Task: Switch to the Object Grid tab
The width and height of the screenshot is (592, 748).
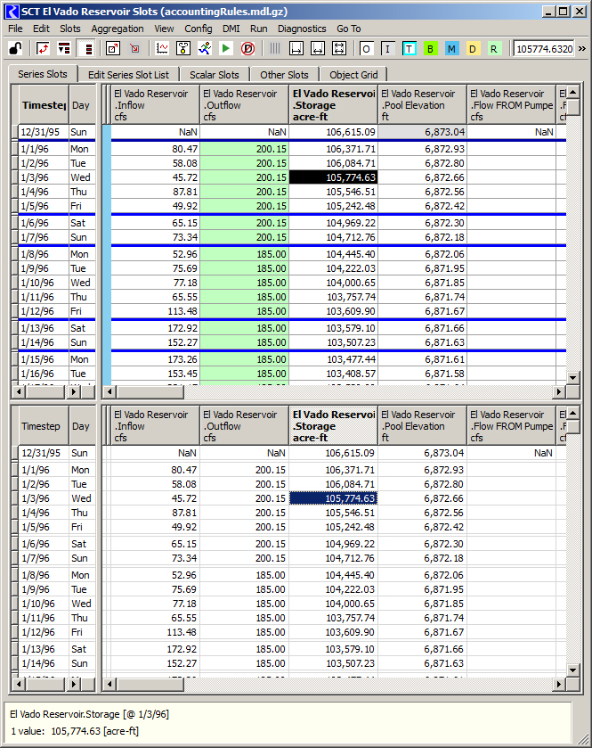Action: point(353,75)
